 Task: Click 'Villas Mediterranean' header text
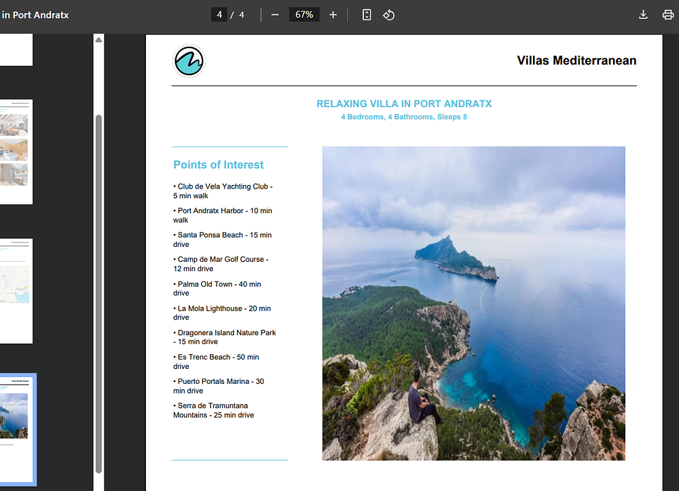[576, 60]
